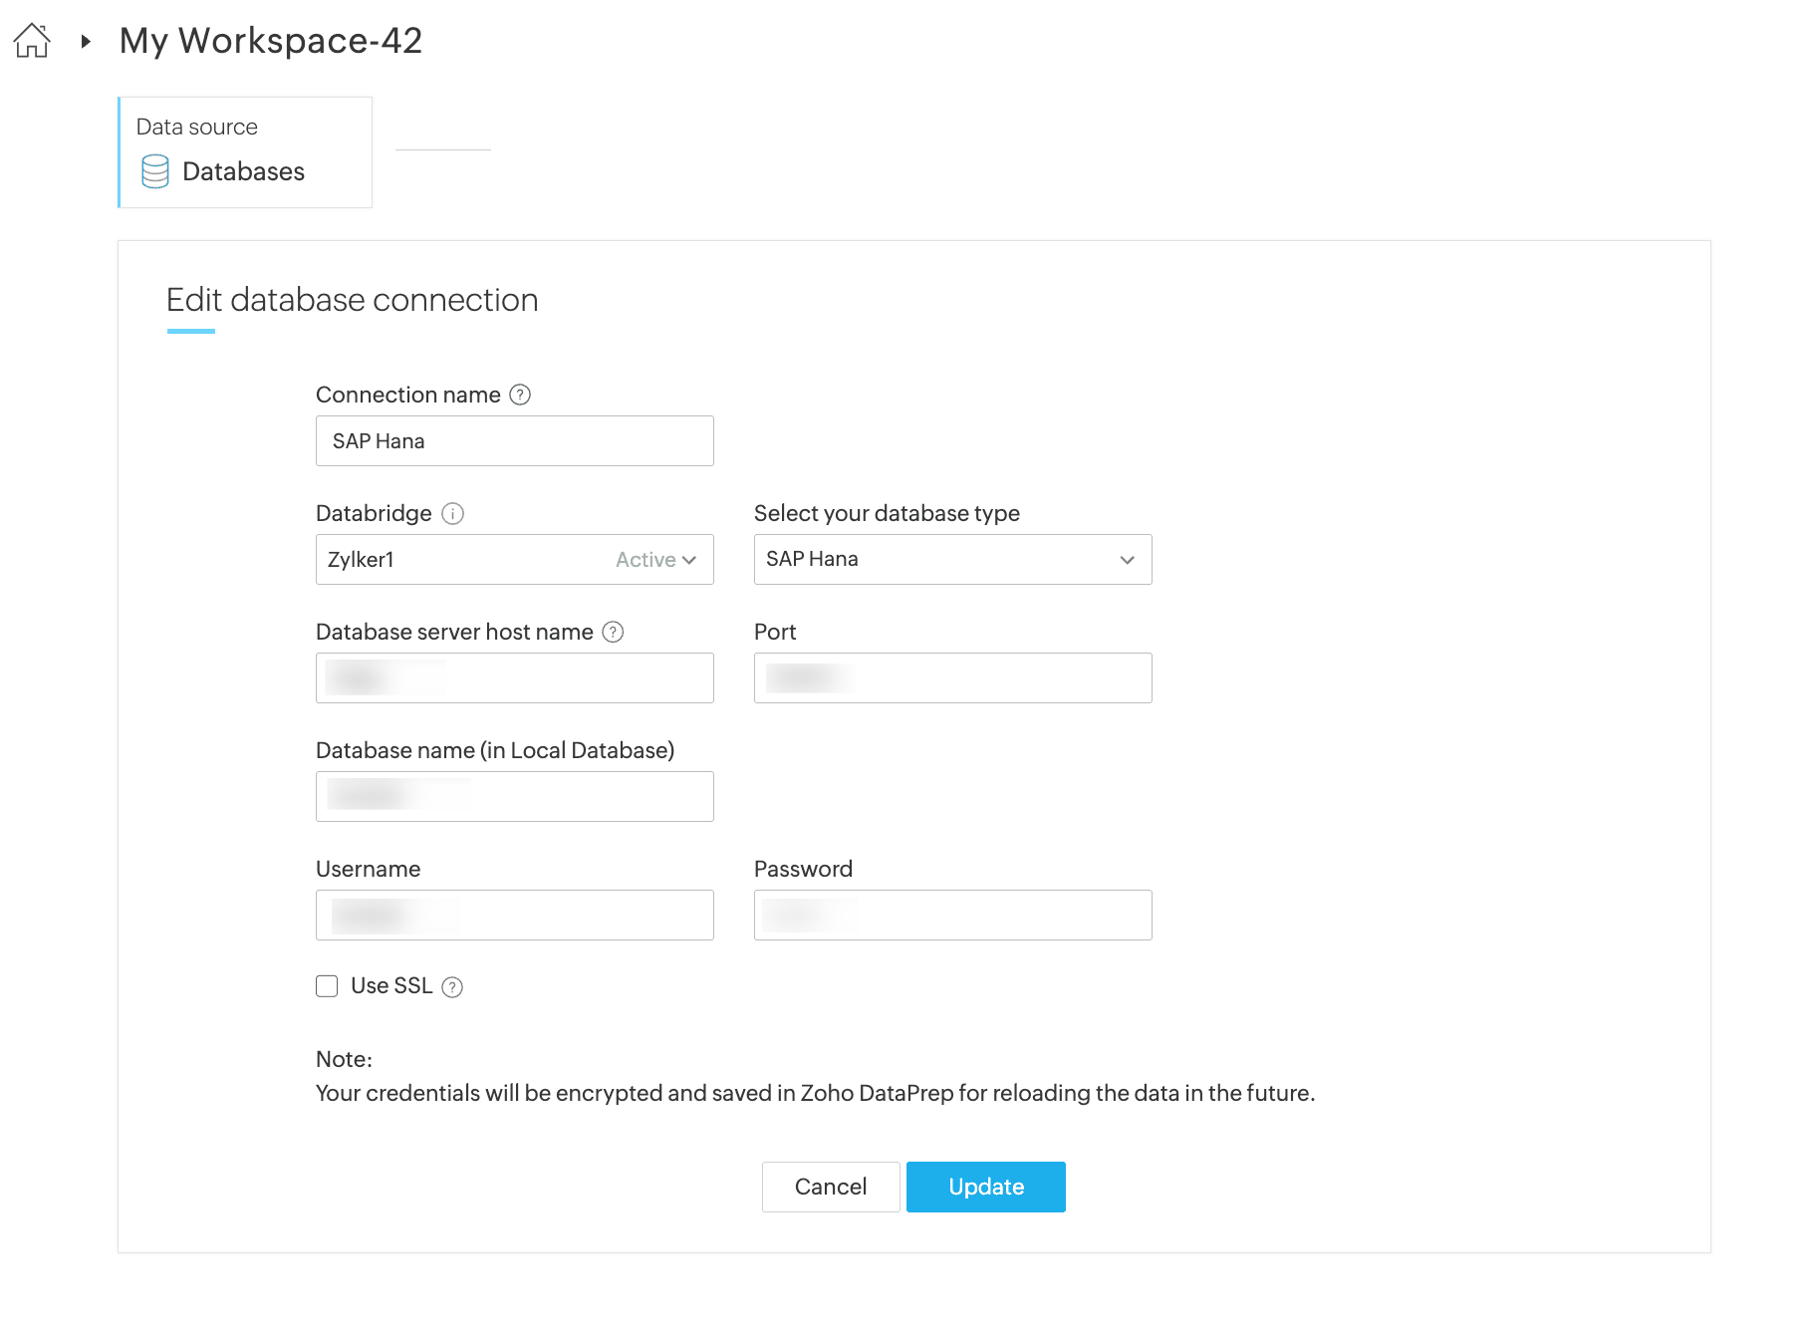Focus the Port input field
The width and height of the screenshot is (1803, 1331).
(952, 678)
